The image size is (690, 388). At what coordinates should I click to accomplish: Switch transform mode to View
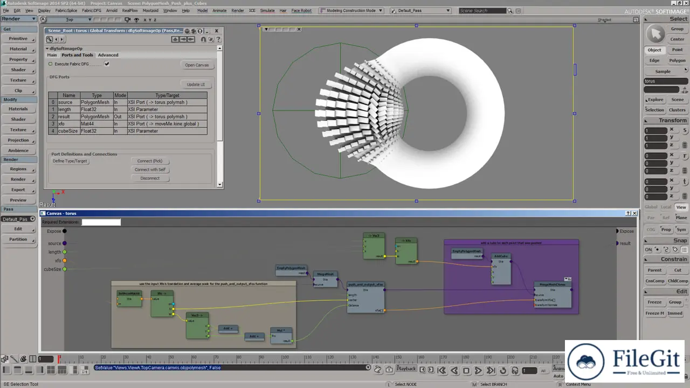click(681, 207)
